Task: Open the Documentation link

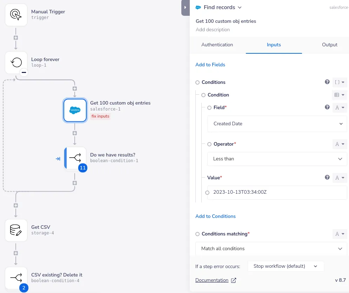Action: tap(212, 280)
